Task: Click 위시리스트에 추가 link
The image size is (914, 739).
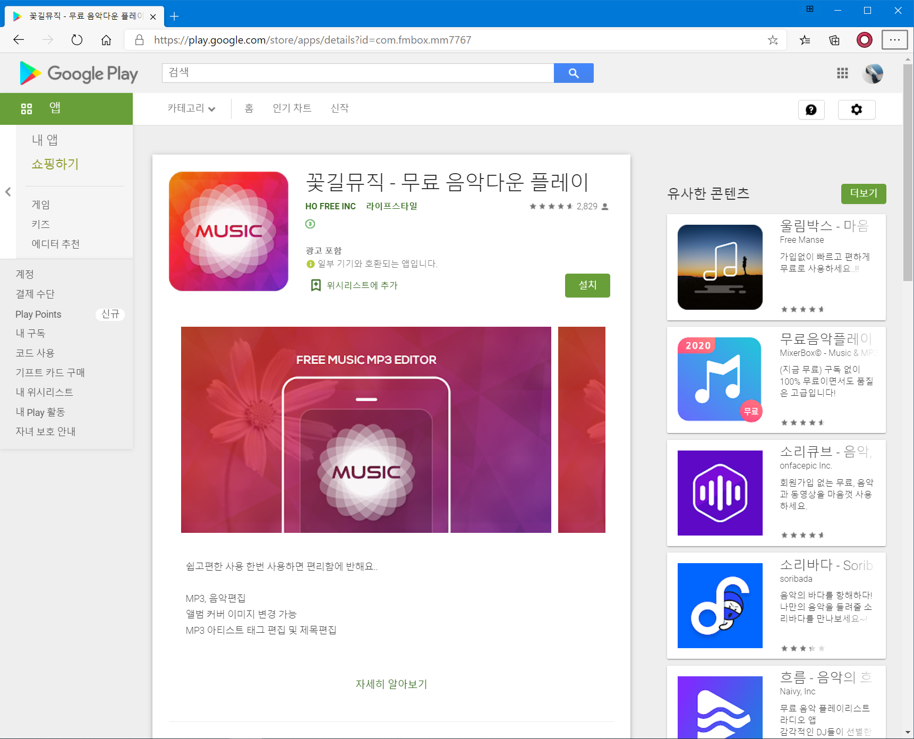Action: (362, 285)
